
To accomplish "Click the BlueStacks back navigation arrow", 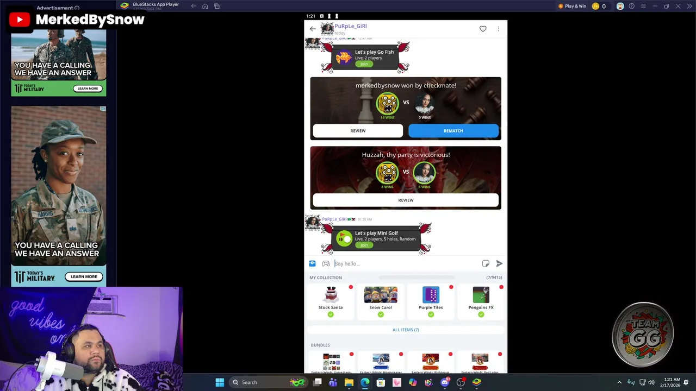I will (x=194, y=6).
